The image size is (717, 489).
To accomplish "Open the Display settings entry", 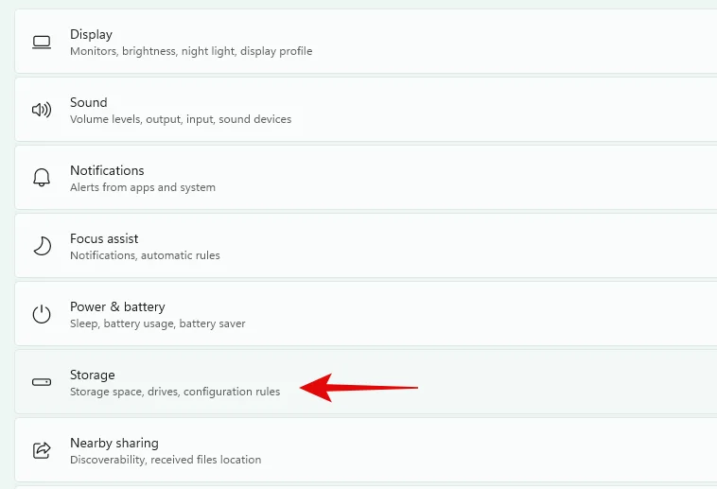I will click(x=366, y=42).
